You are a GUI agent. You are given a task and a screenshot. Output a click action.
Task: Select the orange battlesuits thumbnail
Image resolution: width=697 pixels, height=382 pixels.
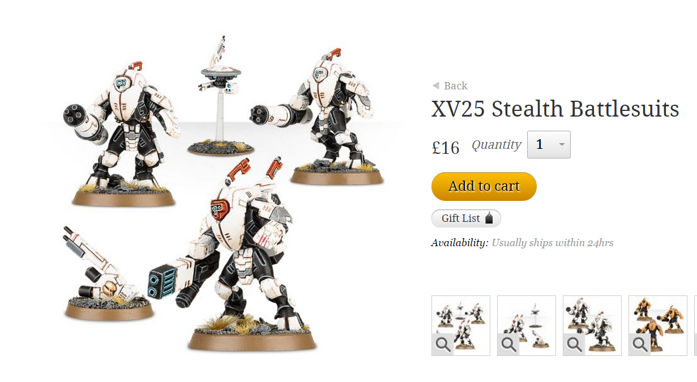[658, 325]
